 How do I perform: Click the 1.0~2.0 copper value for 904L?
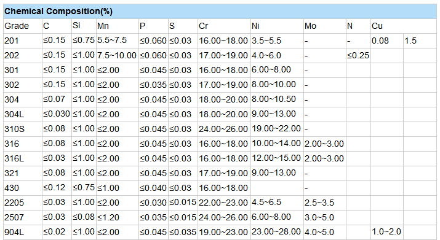point(387,232)
